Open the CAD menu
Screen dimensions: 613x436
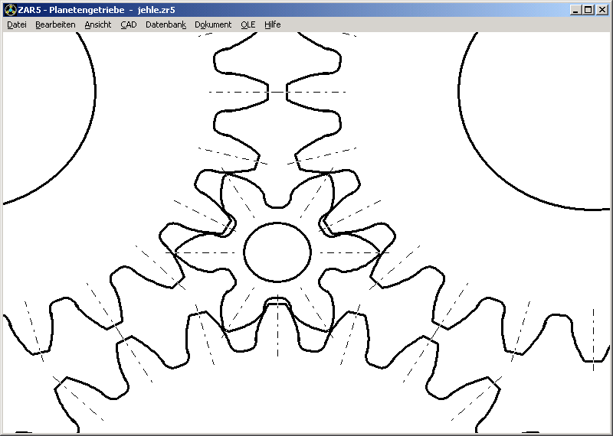pyautogui.click(x=129, y=24)
